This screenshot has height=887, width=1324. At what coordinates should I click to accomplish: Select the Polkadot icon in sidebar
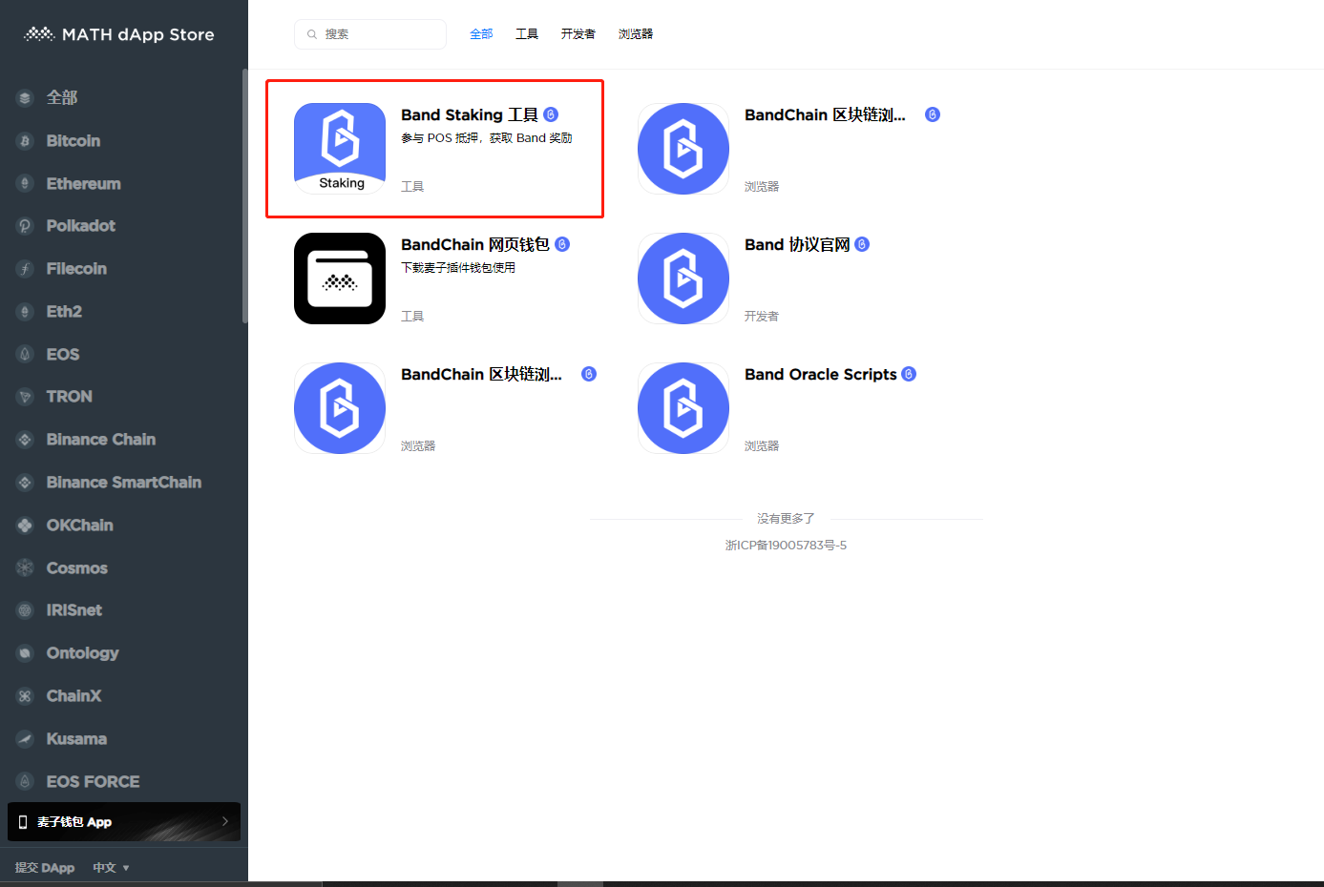[26, 226]
